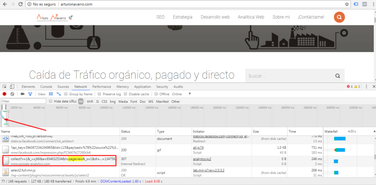Screen dimensions: 376x185
Task: Open the Desarrollo web menu link
Action: (x=215, y=17)
